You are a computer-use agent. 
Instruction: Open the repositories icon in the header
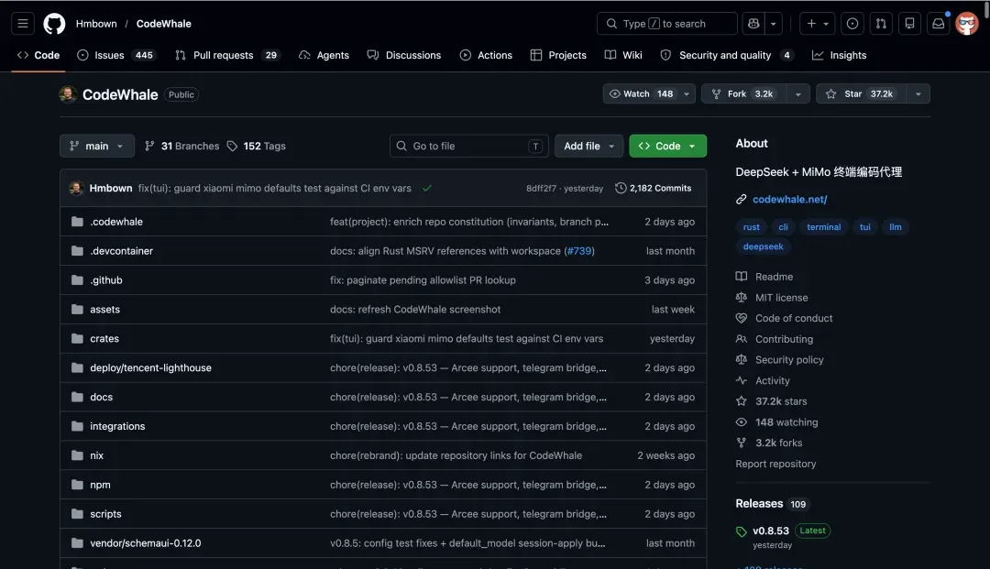pyautogui.click(x=910, y=23)
